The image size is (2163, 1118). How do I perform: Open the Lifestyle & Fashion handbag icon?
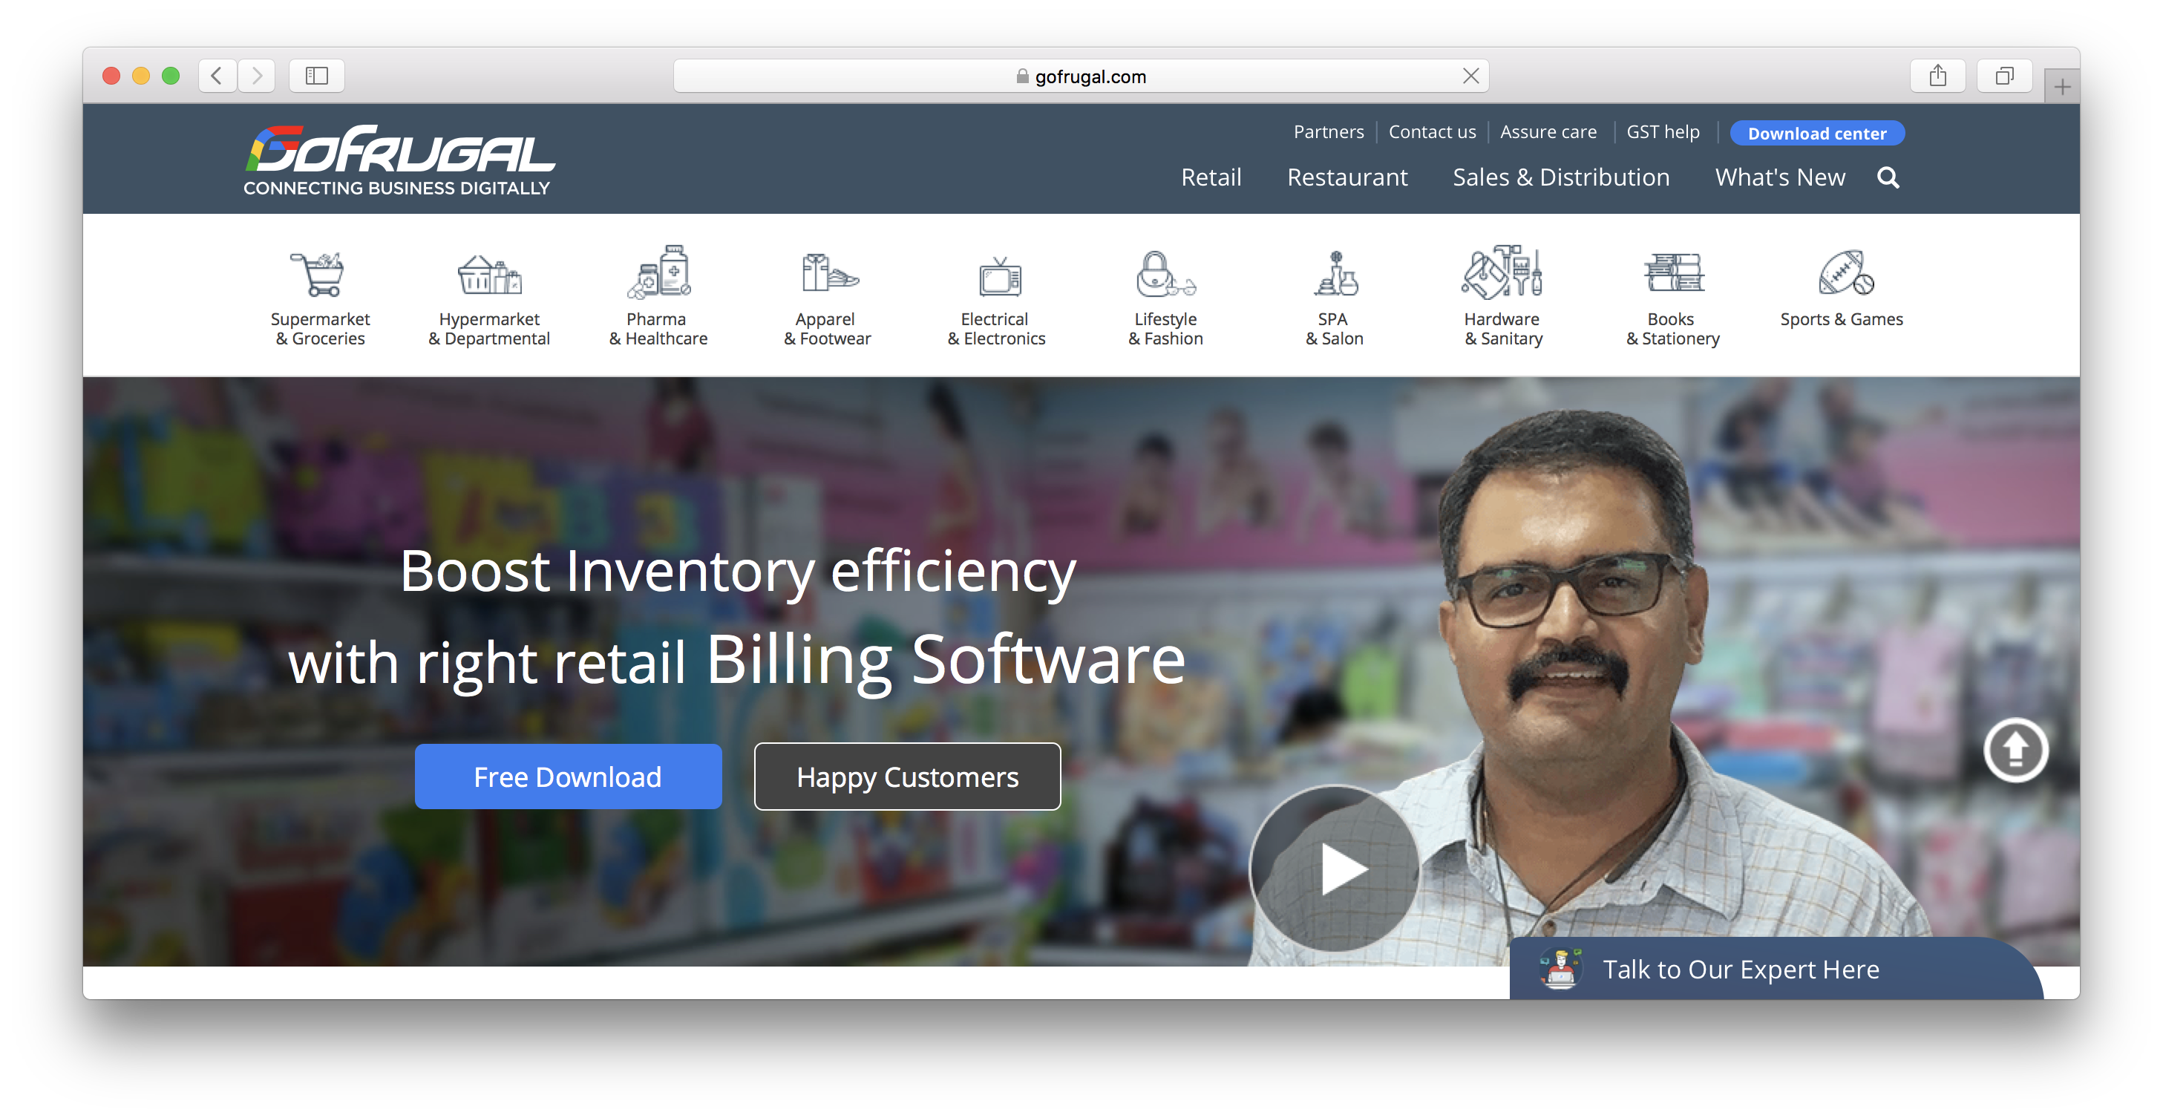(1165, 274)
